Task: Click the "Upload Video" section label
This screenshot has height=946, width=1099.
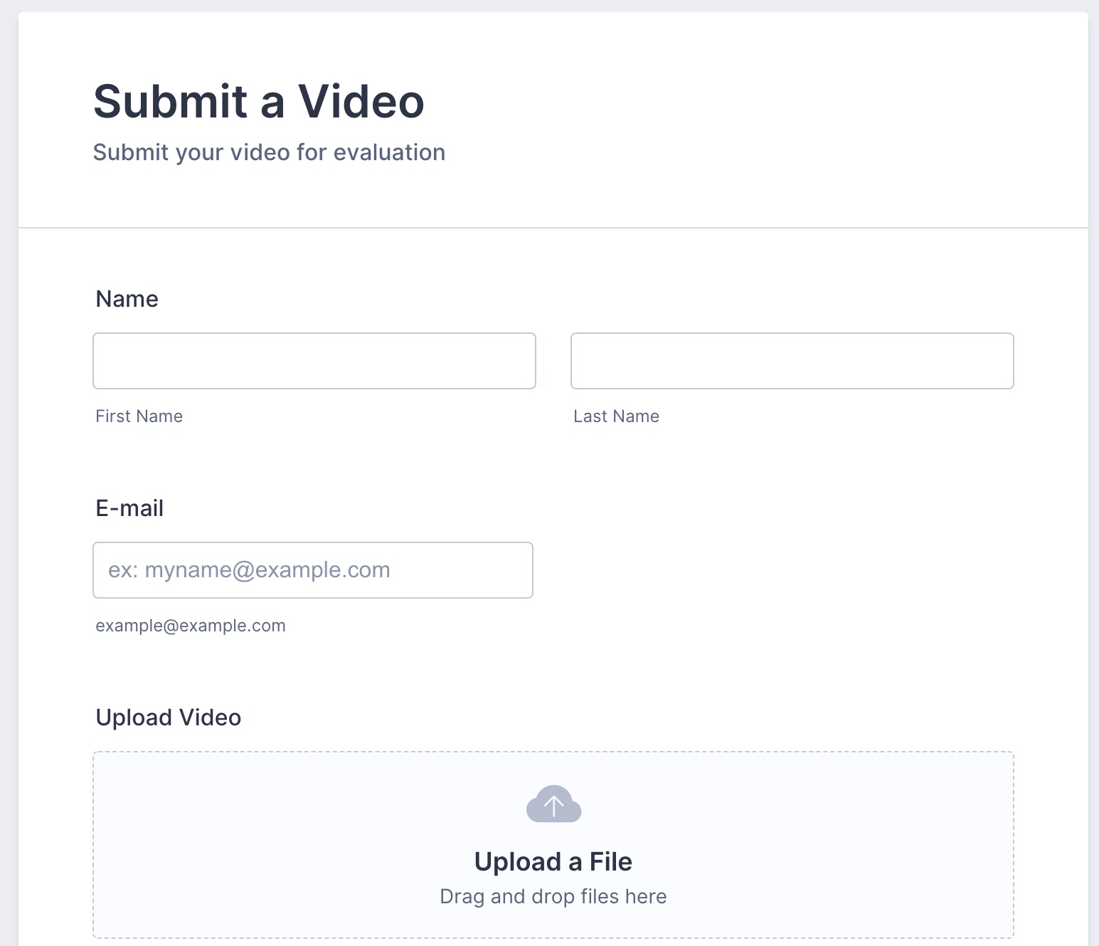Action: tap(168, 718)
